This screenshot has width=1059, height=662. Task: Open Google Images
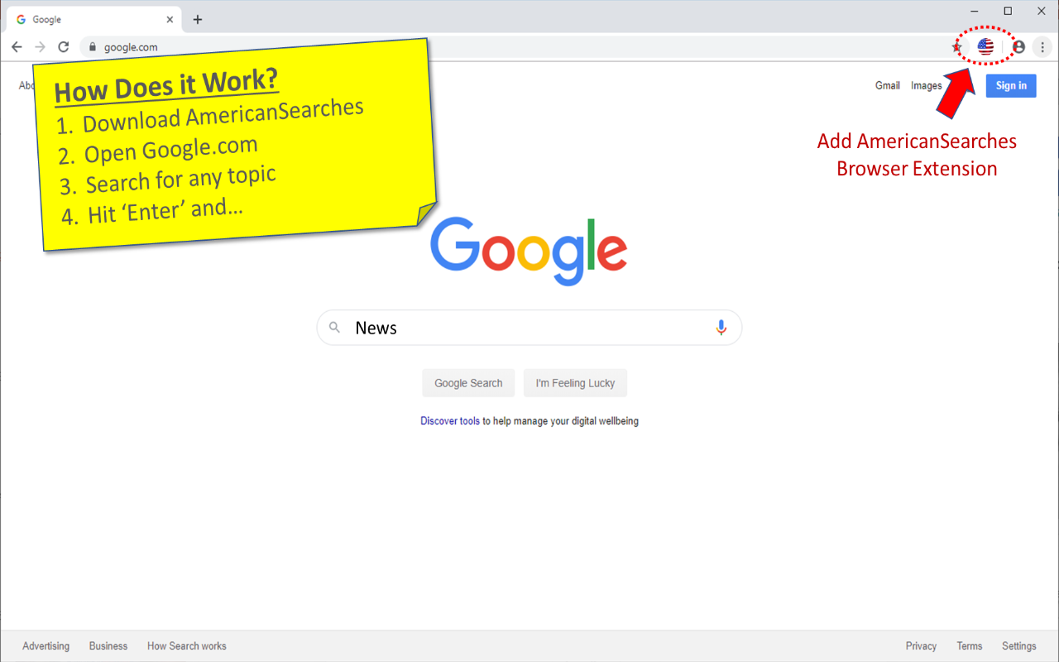click(926, 85)
